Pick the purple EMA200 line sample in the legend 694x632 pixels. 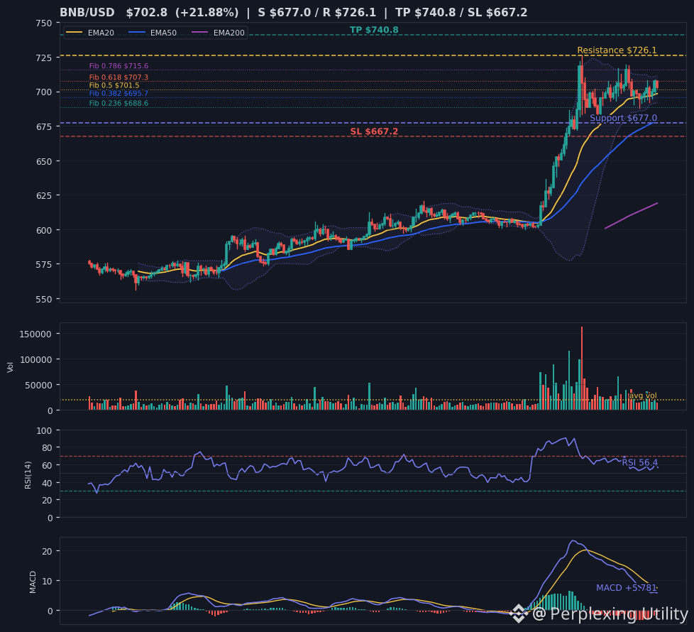[x=199, y=33]
